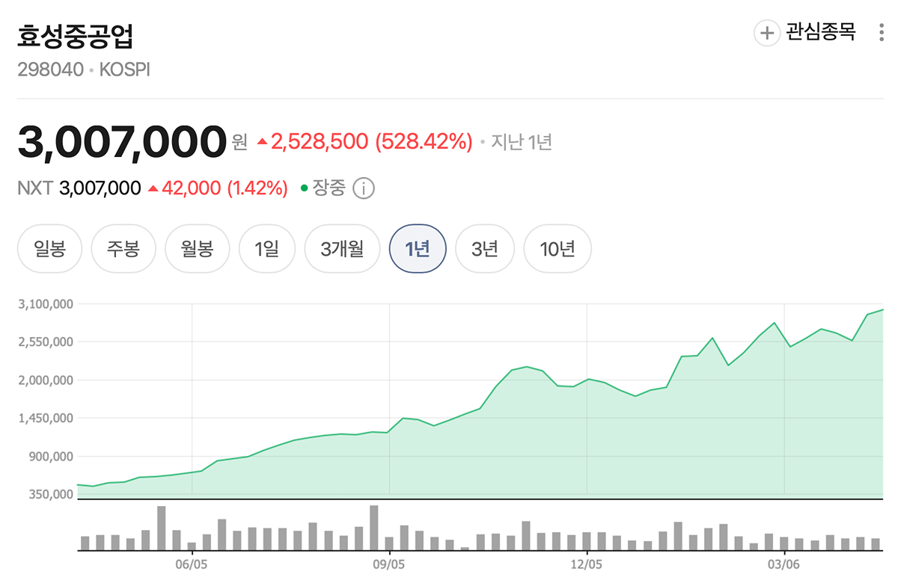Change chart period to 3년
The image size is (898, 586).
pyautogui.click(x=485, y=248)
